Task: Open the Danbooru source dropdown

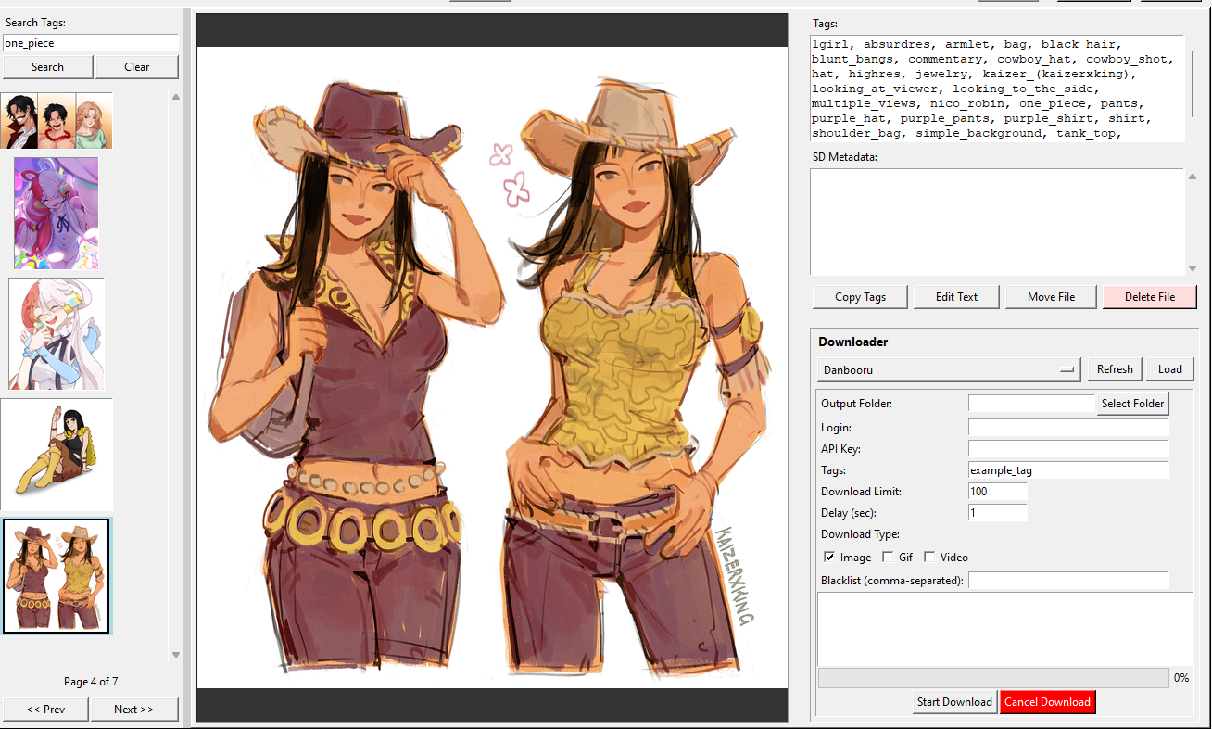Action: 948,370
